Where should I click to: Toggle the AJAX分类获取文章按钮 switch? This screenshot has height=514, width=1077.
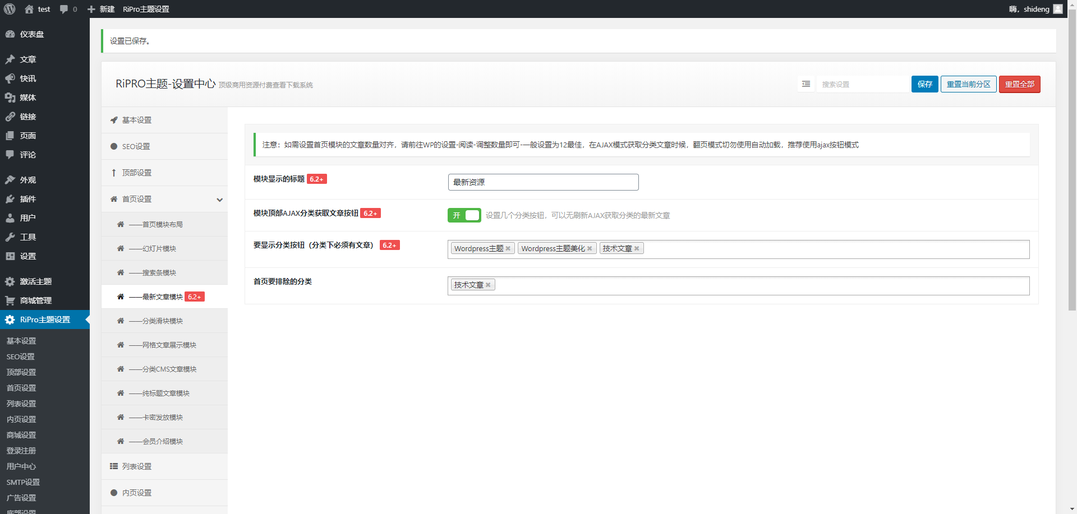tap(464, 215)
